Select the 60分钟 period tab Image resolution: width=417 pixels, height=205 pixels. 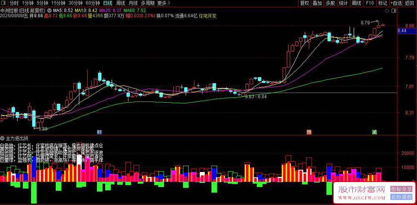point(93,3)
